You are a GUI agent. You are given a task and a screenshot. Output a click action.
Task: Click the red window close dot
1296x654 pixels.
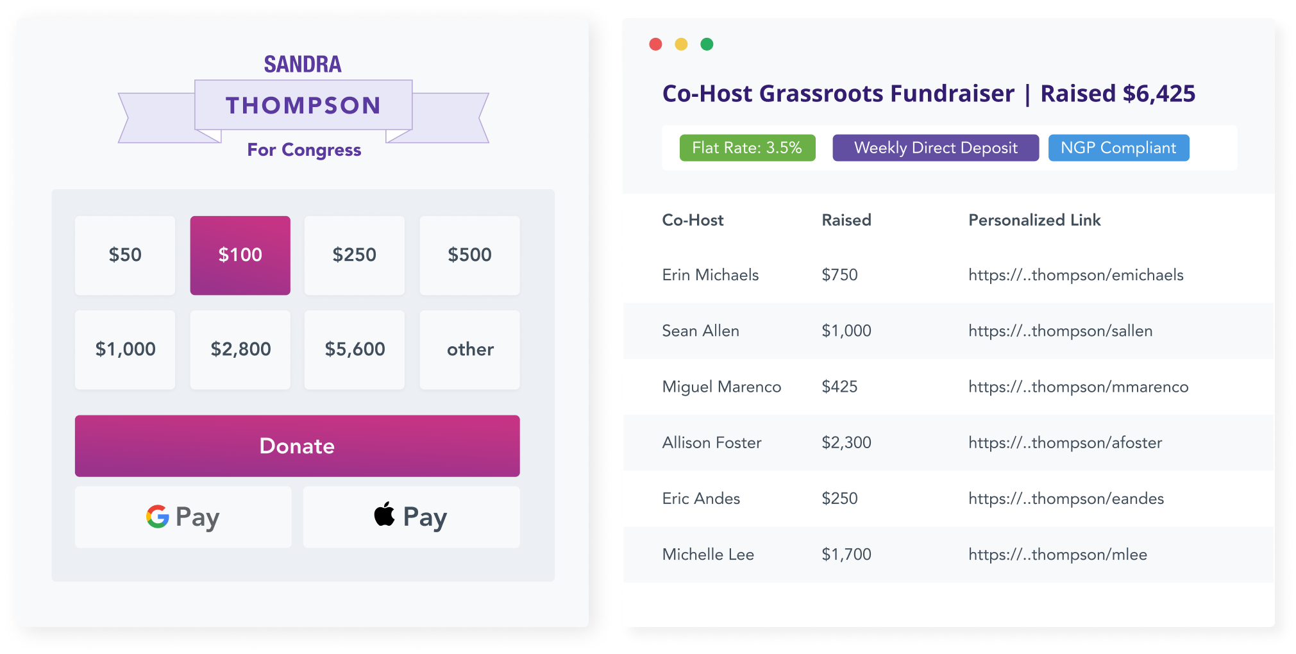pos(655,44)
